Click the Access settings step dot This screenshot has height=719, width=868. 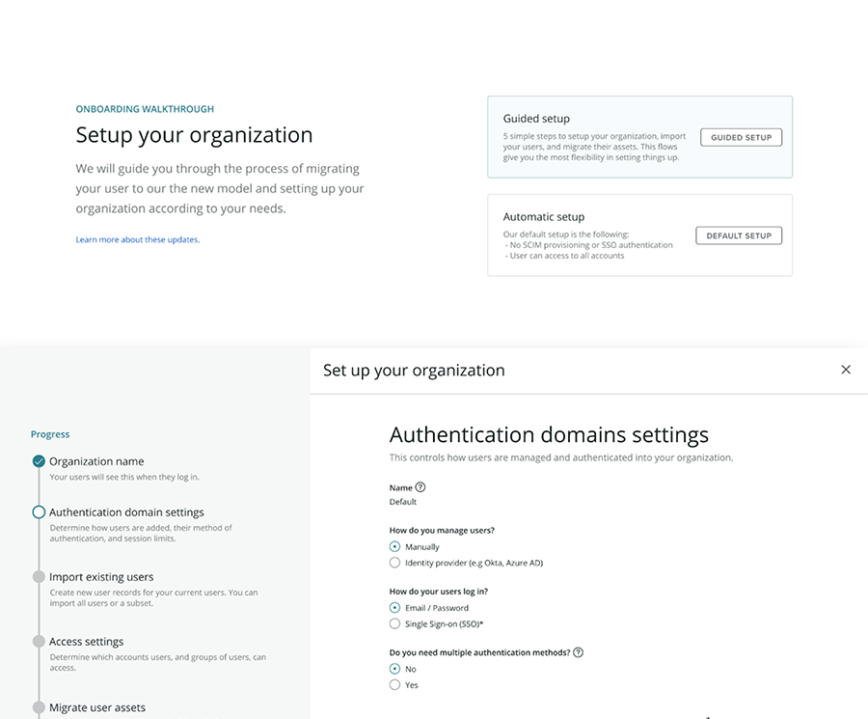click(39, 642)
